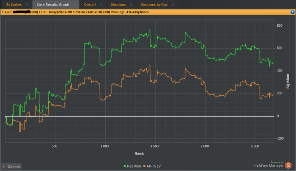Close the Cash Results Graph tab
The height and width of the screenshot is (171, 296).
coord(74,5)
